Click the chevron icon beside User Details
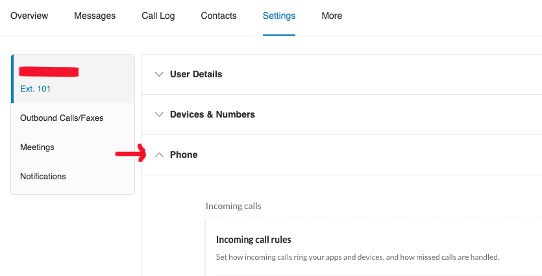The image size is (542, 276). 160,74
